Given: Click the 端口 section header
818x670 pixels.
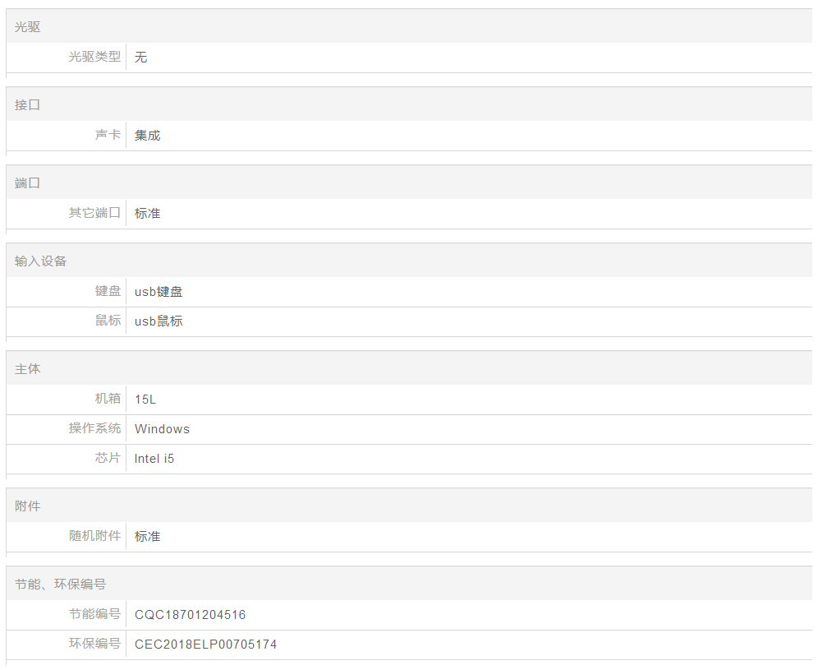Looking at the screenshot, I should pyautogui.click(x=28, y=183).
